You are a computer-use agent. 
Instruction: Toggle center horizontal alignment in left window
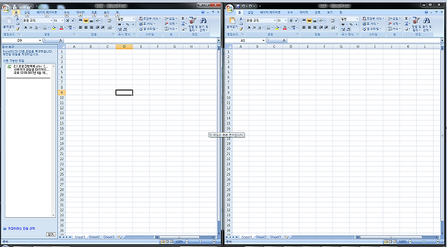[86, 27]
